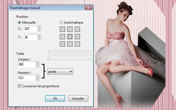Click the Annuler button
This screenshot has height=110, width=176.
tap(78, 98)
